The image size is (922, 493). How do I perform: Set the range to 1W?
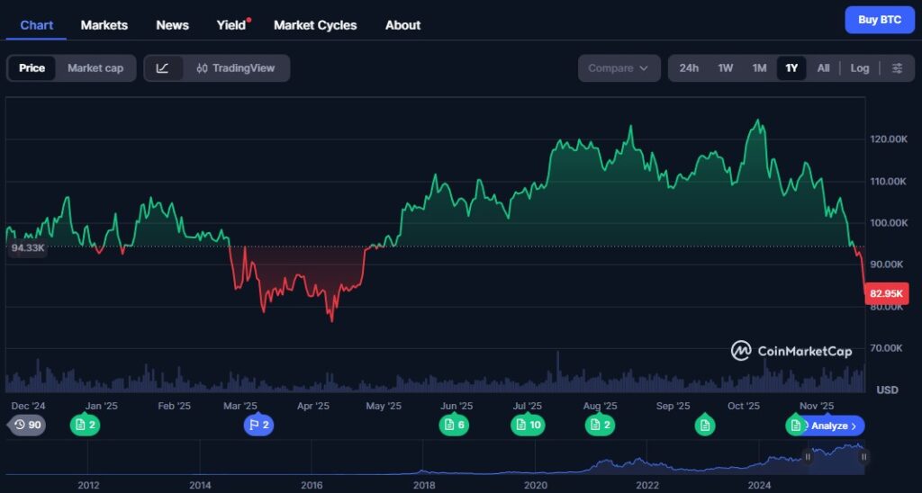[726, 68]
